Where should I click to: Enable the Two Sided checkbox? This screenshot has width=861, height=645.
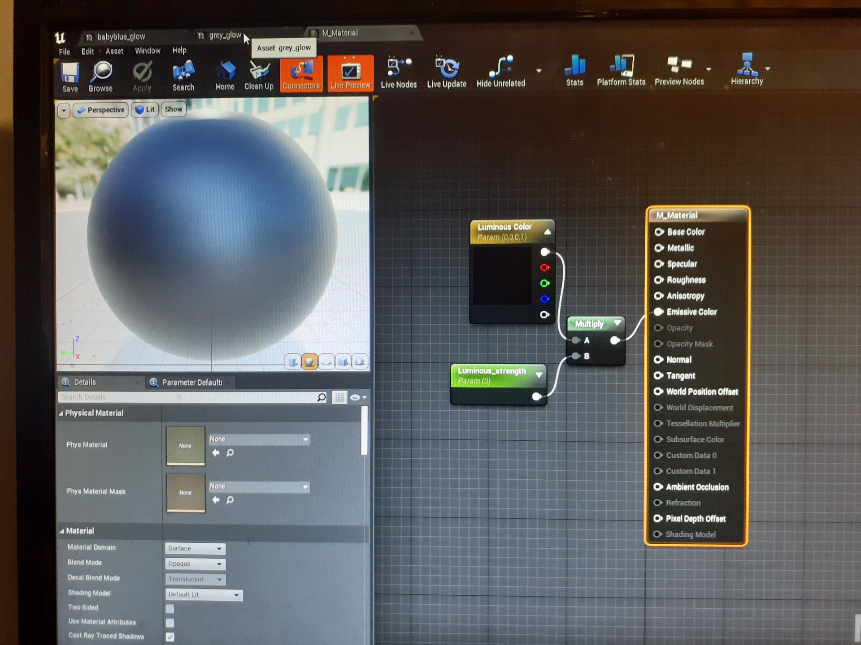point(170,609)
